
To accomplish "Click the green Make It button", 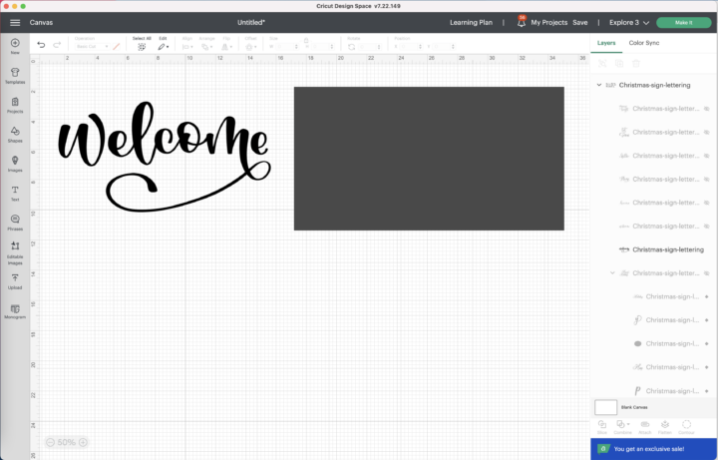I will pos(684,22).
